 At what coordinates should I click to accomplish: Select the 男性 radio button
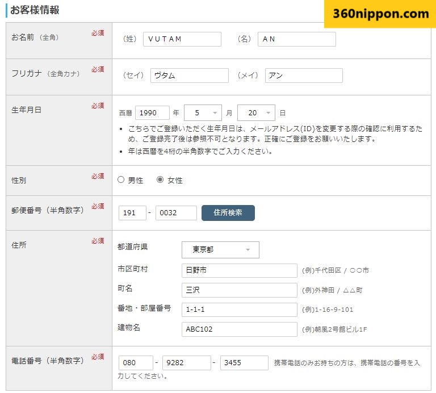pyautogui.click(x=121, y=180)
